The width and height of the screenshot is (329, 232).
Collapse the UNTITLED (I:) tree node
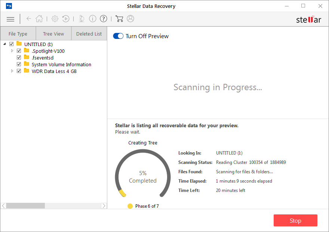click(x=4, y=44)
